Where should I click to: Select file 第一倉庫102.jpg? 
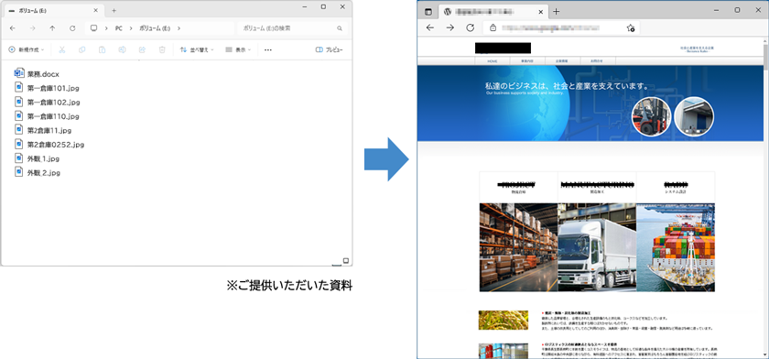(47, 102)
